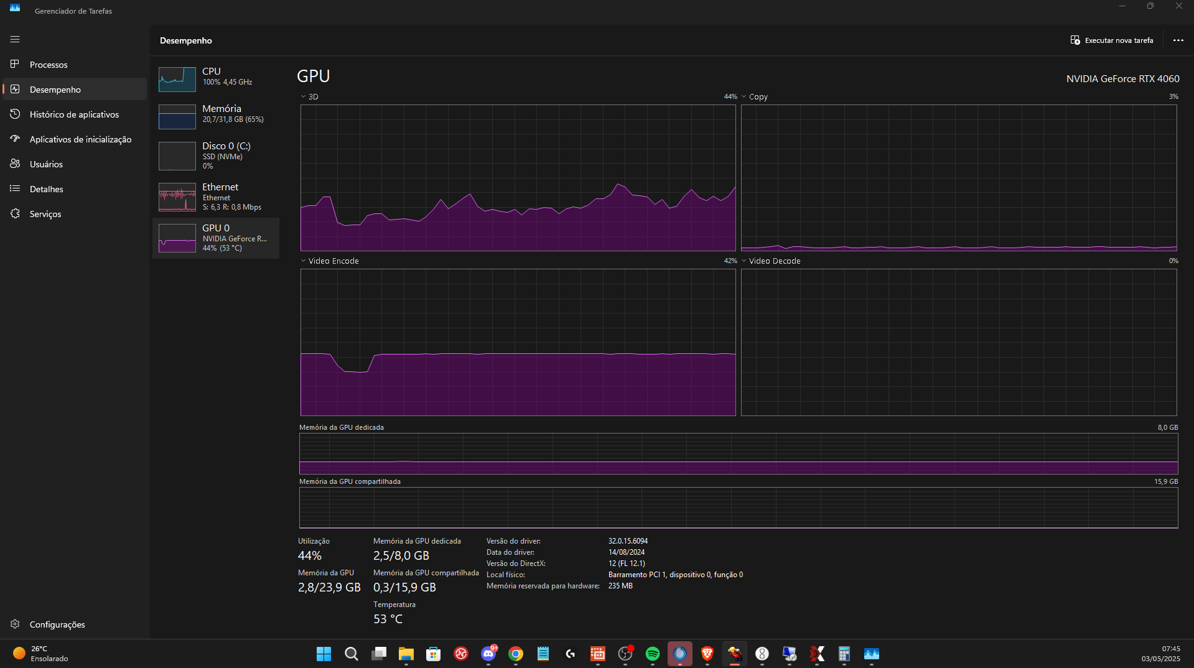The height and width of the screenshot is (668, 1194).
Task: Click the Processos sidebar icon
Action: pyautogui.click(x=15, y=64)
